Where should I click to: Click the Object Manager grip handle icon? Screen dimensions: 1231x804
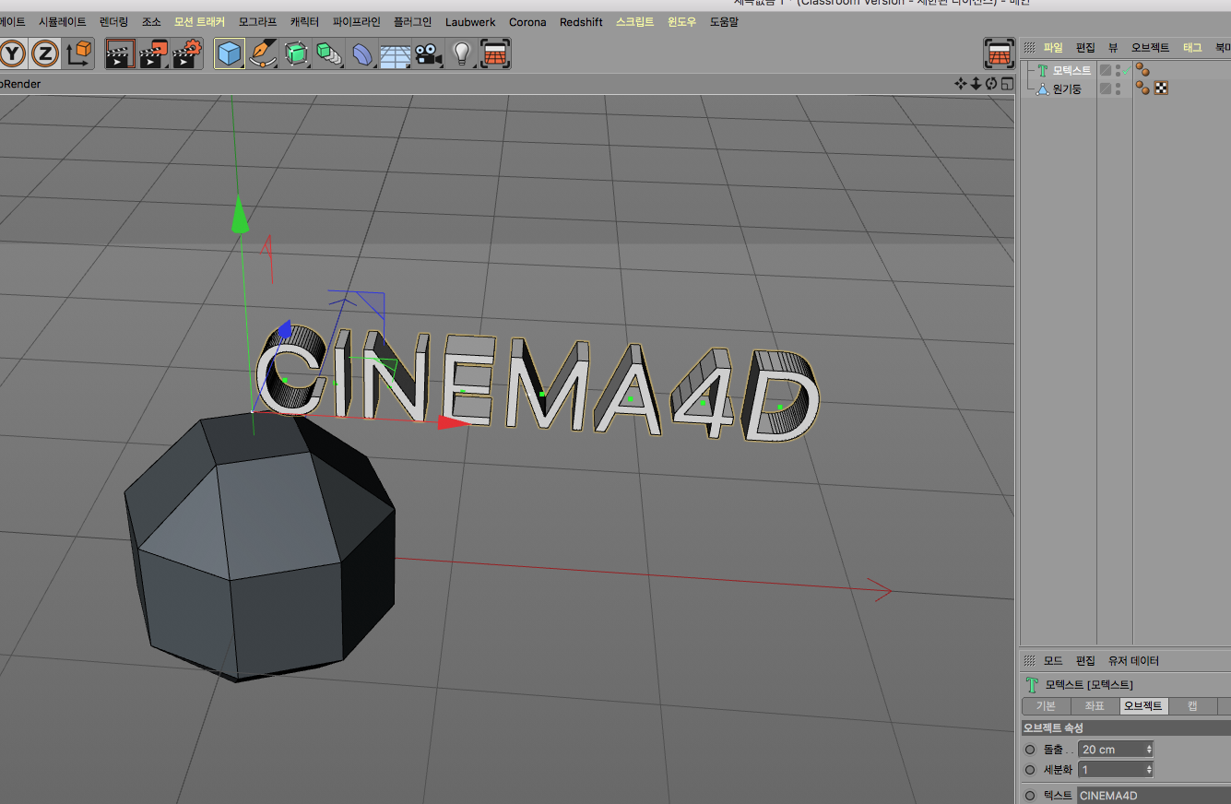click(1030, 47)
